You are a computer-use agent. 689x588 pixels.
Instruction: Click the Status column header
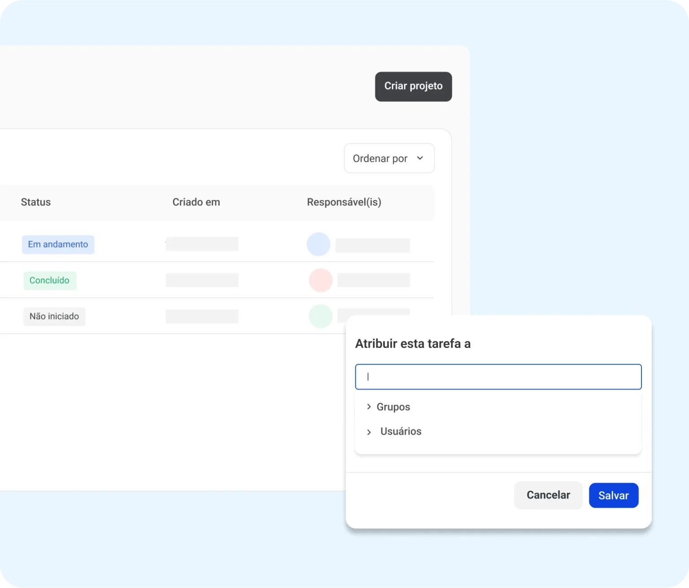click(36, 202)
